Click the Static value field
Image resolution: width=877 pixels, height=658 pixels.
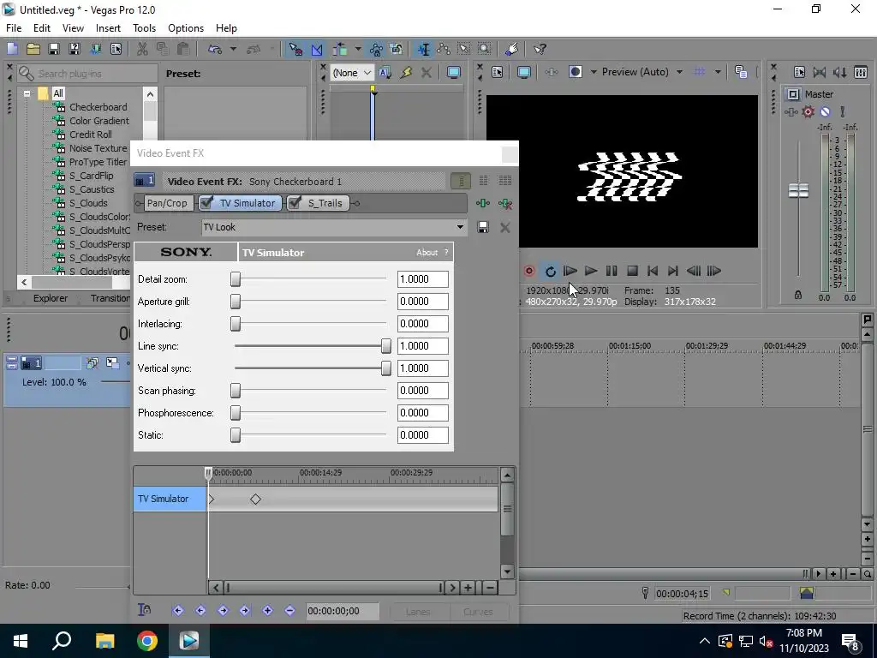pyautogui.click(x=422, y=435)
